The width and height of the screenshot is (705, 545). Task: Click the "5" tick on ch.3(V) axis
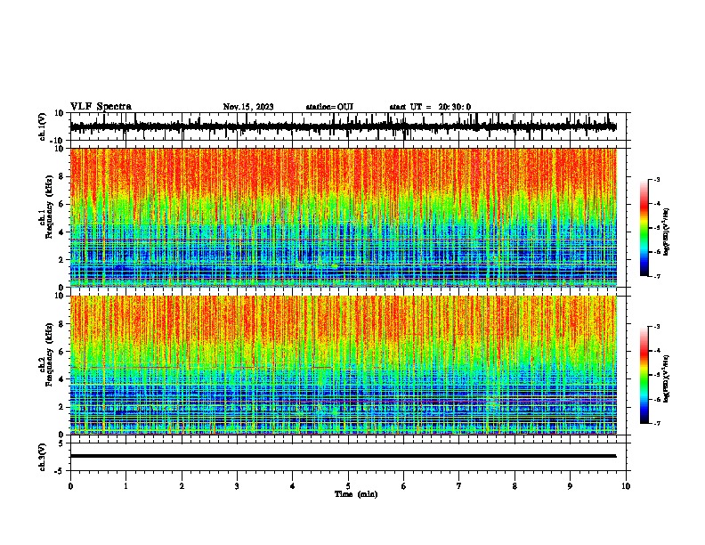(61, 443)
